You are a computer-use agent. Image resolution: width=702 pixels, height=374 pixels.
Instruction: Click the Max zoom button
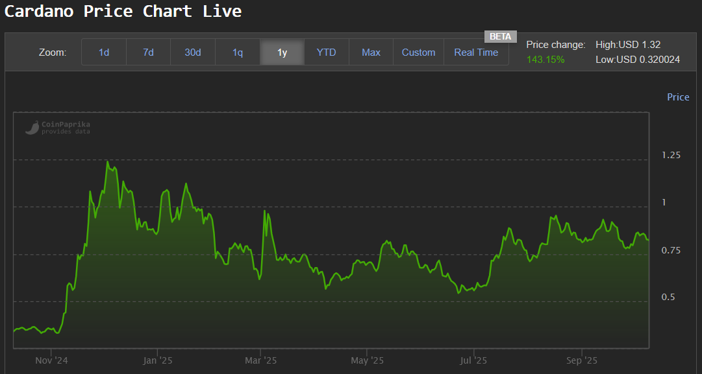click(x=371, y=53)
